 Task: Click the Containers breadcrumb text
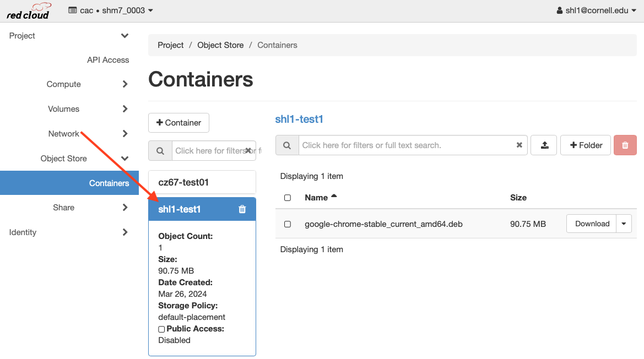point(277,45)
